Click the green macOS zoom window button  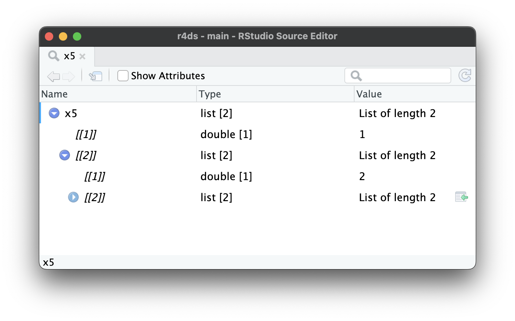click(x=77, y=36)
